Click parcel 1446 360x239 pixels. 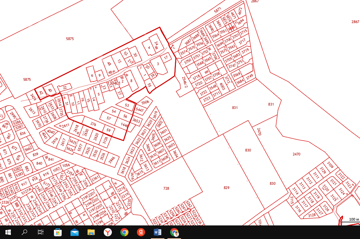124,125
